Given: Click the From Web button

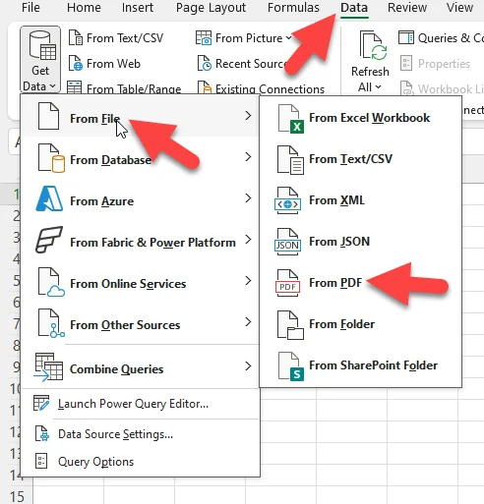Looking at the screenshot, I should 104,64.
